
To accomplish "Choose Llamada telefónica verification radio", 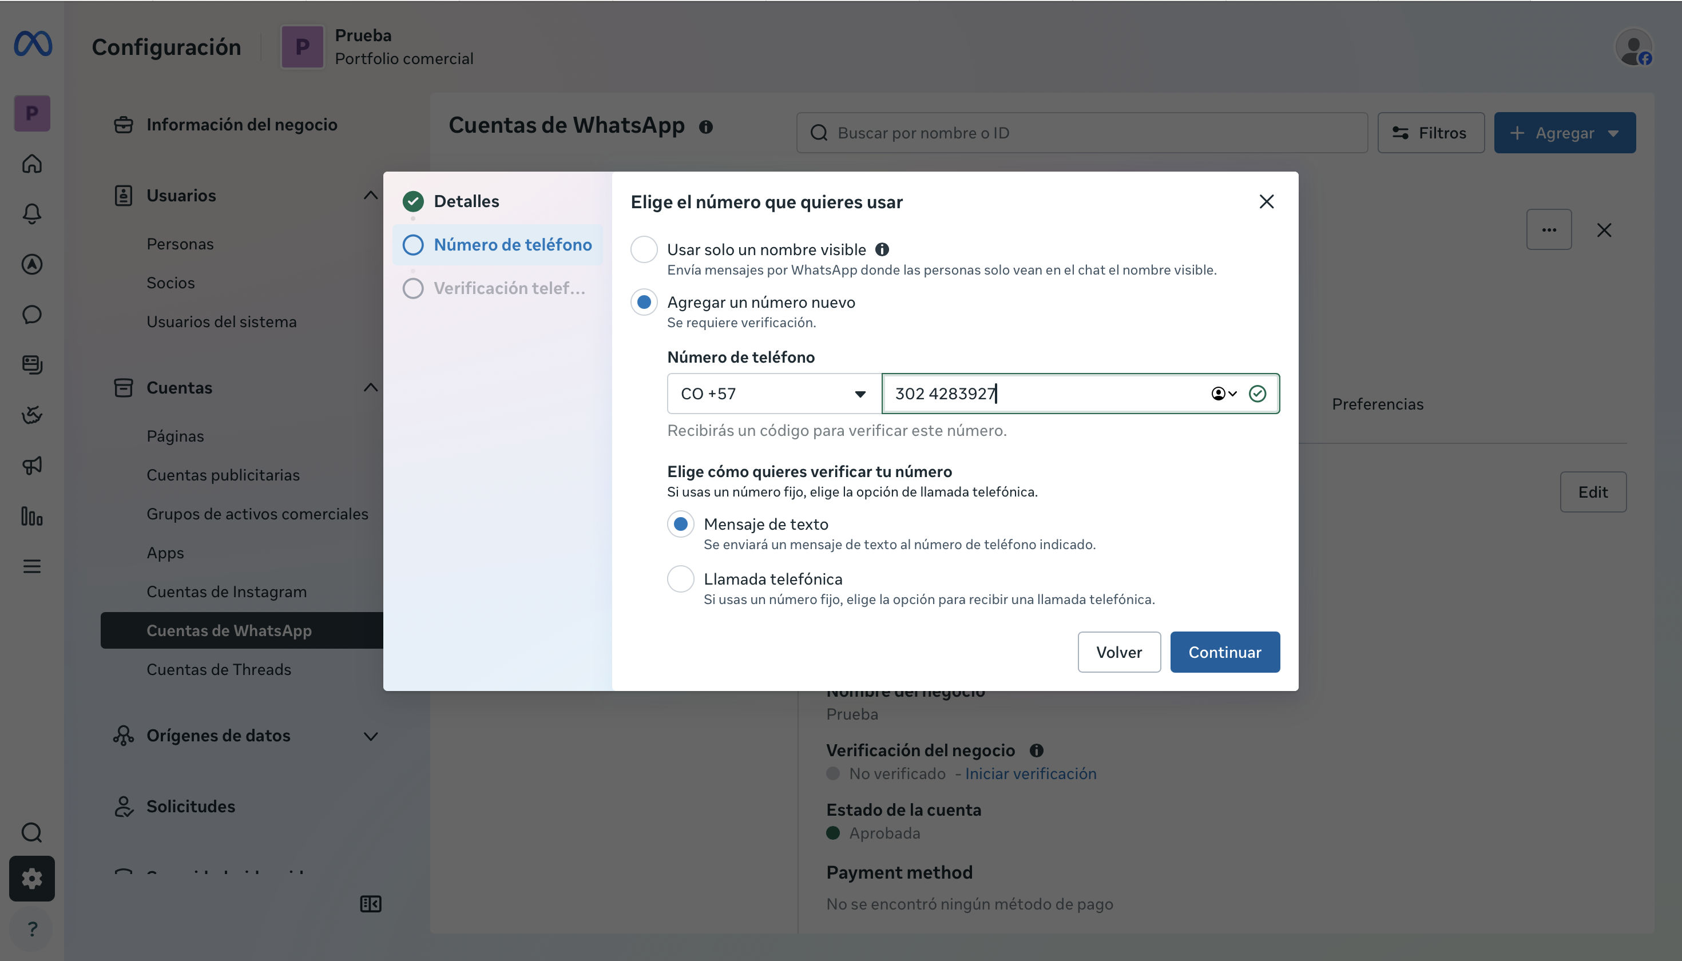I will [681, 579].
